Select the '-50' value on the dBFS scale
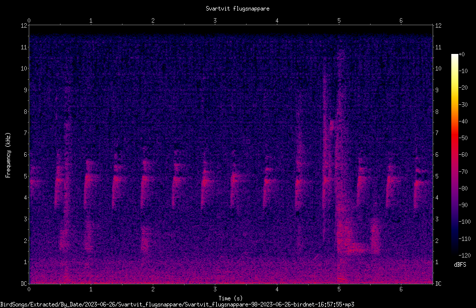The height and width of the screenshot is (308, 476). pos(463,138)
